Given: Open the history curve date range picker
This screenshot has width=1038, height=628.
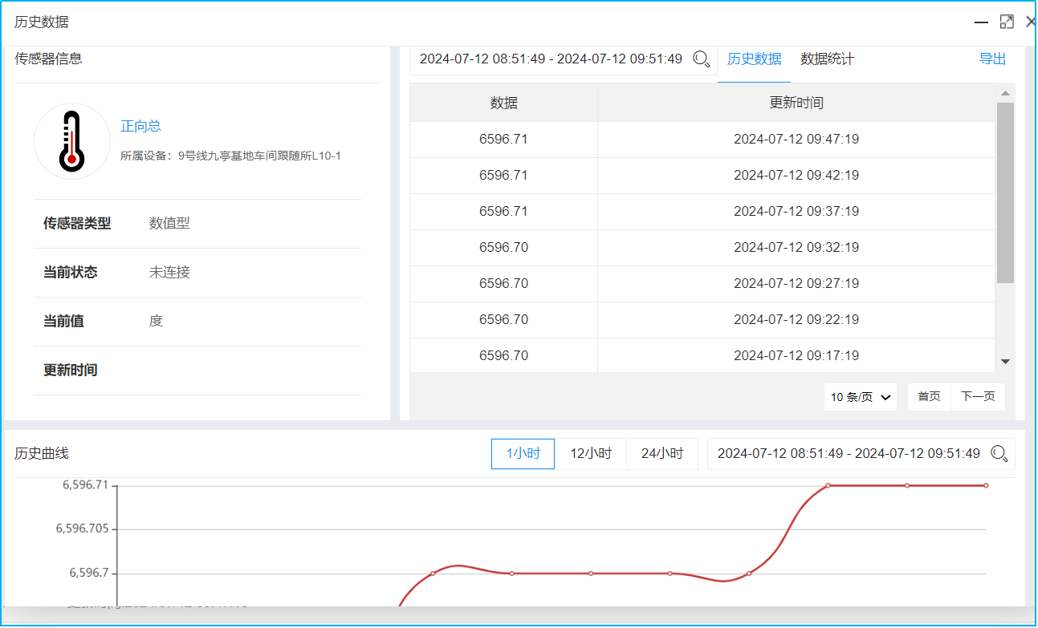Looking at the screenshot, I should (x=848, y=454).
